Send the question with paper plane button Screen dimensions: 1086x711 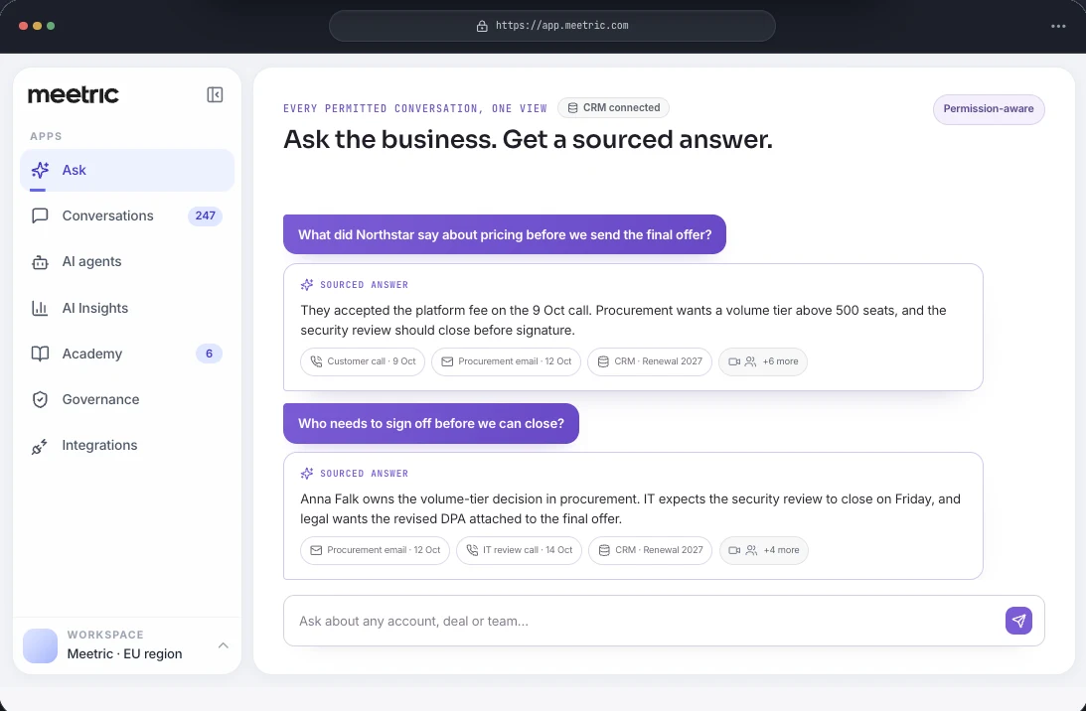1018,621
